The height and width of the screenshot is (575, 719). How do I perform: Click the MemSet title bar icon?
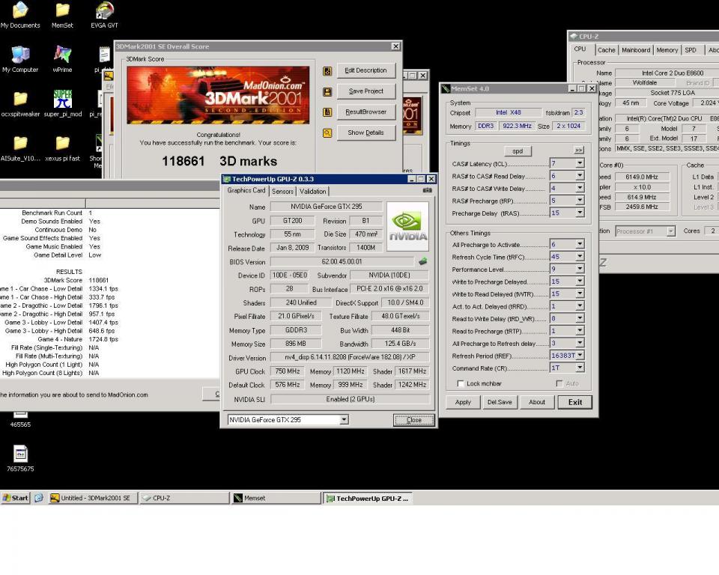pyautogui.click(x=446, y=88)
